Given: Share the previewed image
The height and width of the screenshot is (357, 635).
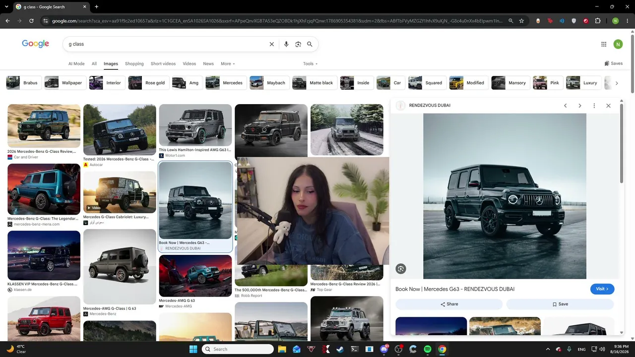Looking at the screenshot, I should tap(449, 304).
